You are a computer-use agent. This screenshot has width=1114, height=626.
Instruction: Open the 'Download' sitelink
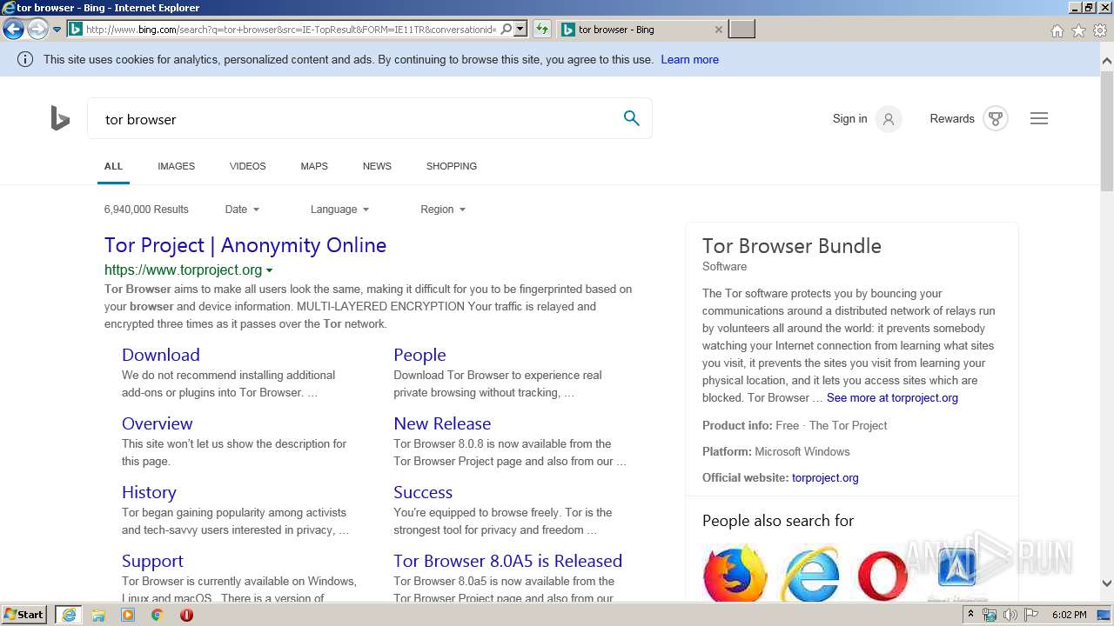click(x=161, y=355)
